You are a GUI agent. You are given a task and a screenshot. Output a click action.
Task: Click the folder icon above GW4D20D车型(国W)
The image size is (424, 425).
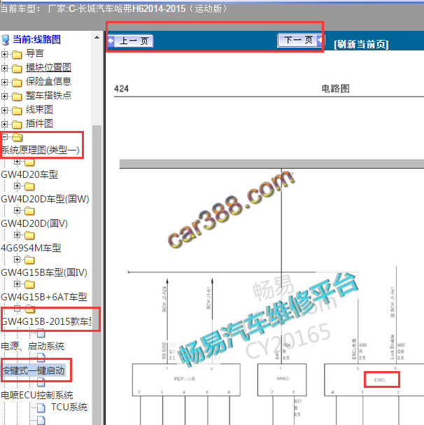[29, 186]
